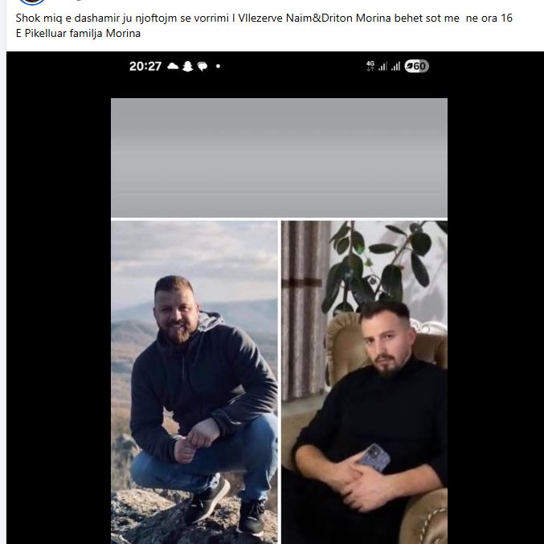Click the striped curtain in the armchair photo

pos(305,310)
